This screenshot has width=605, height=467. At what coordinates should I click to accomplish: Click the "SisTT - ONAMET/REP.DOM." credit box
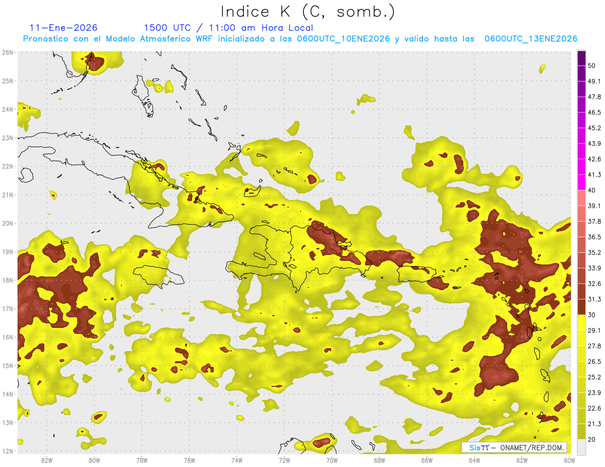click(x=514, y=447)
